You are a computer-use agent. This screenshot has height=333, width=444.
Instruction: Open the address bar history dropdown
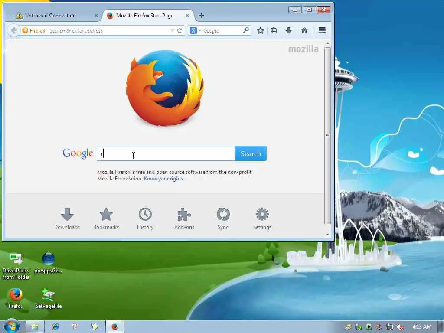pyautogui.click(x=172, y=31)
